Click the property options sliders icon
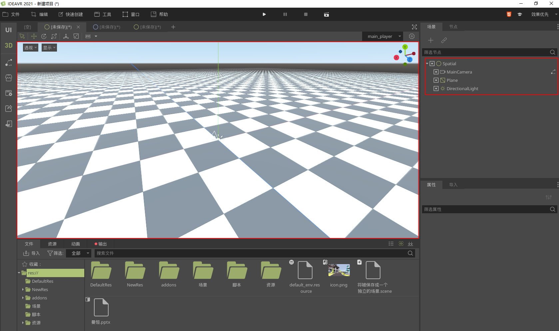559x331 pixels. tap(549, 197)
